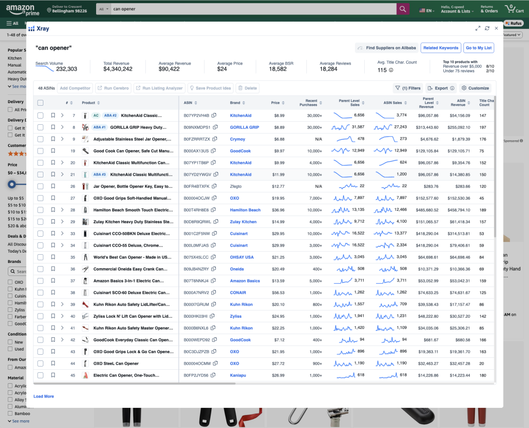Expand variations for Cuisinart CCO-50BKN row
Screen dimensions: 529x428
[63, 234]
